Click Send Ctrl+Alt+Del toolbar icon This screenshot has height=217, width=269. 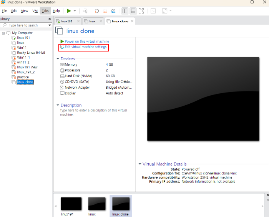point(85,11)
